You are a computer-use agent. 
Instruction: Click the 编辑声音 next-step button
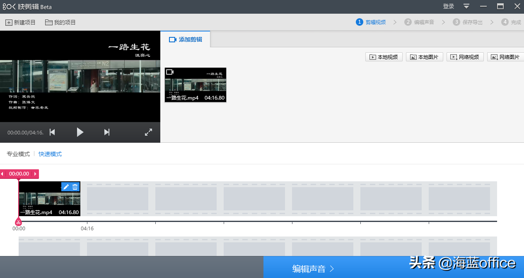point(313,268)
